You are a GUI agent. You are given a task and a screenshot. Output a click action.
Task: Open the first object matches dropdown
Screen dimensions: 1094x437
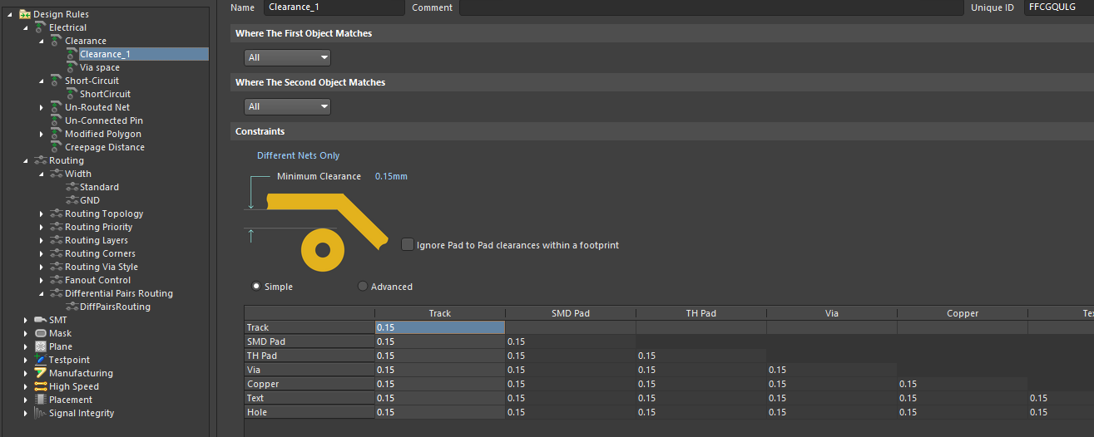(x=287, y=58)
